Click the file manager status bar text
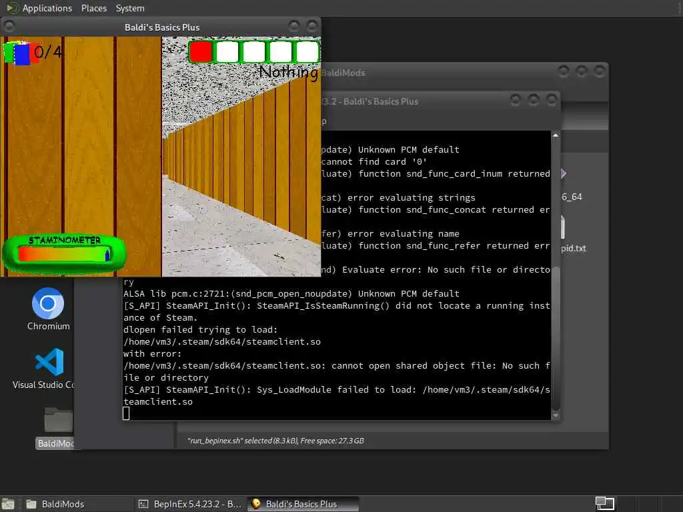The image size is (683, 512). coord(275,441)
